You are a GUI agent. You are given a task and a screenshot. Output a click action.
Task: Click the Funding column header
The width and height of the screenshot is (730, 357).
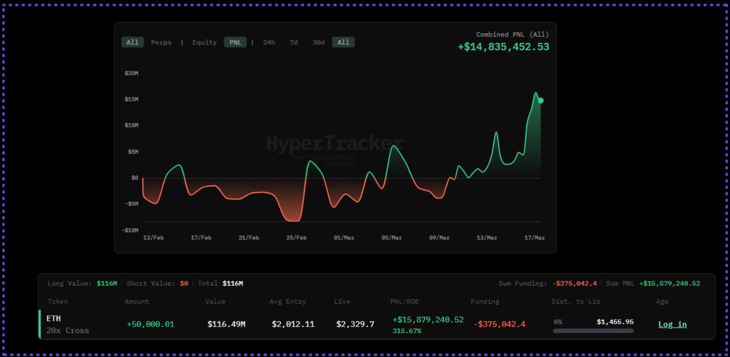[x=485, y=301]
